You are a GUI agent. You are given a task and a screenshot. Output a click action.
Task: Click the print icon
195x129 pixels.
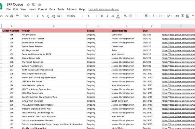click(x=12, y=16)
